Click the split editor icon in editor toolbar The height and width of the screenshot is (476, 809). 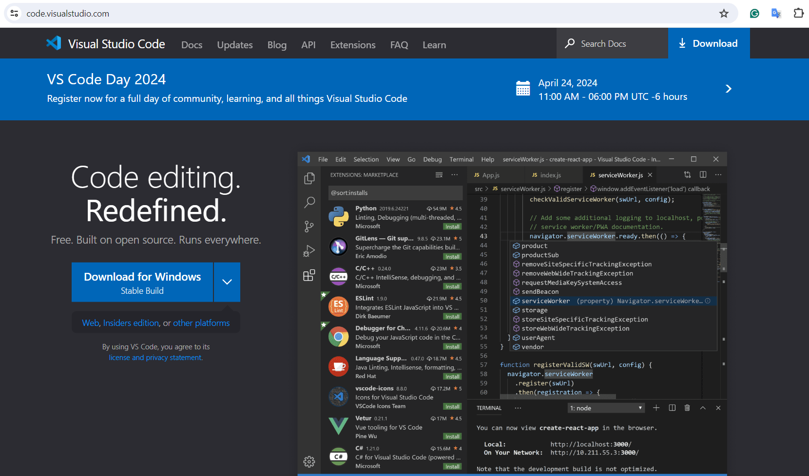703,174
